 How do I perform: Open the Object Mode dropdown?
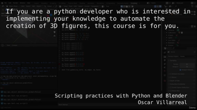13,6
